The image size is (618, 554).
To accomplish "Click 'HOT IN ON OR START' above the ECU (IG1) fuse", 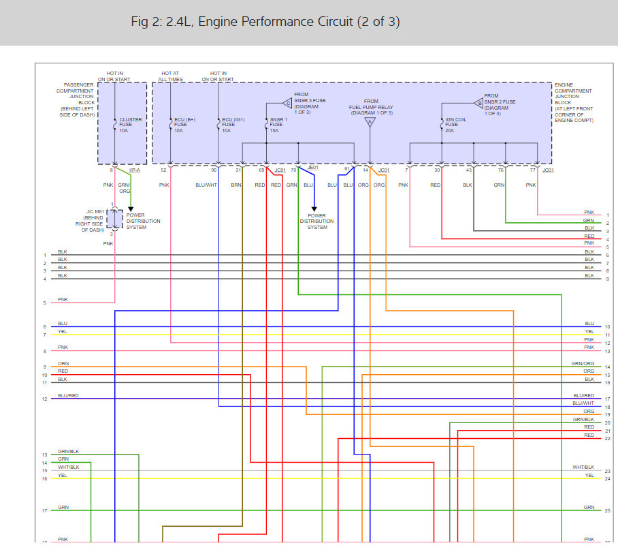I will 218,76.
